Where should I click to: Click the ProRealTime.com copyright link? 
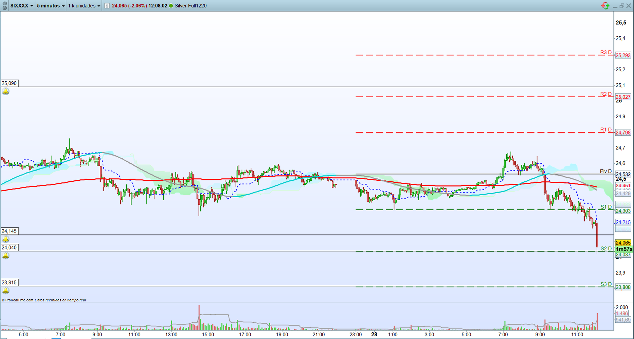(x=17, y=300)
